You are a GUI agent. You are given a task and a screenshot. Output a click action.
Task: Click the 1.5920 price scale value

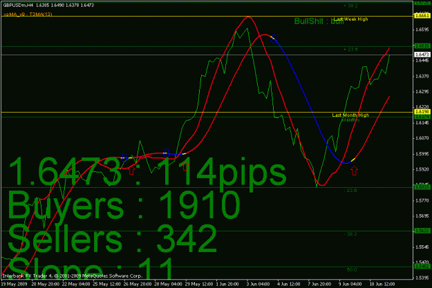422,169
